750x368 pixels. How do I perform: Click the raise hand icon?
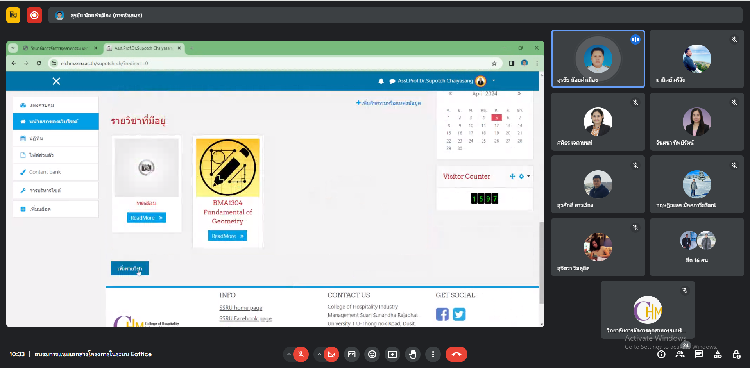pos(412,354)
